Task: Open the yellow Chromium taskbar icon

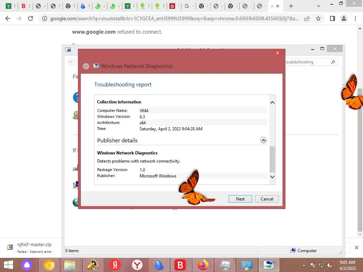Action: (x=49, y=265)
